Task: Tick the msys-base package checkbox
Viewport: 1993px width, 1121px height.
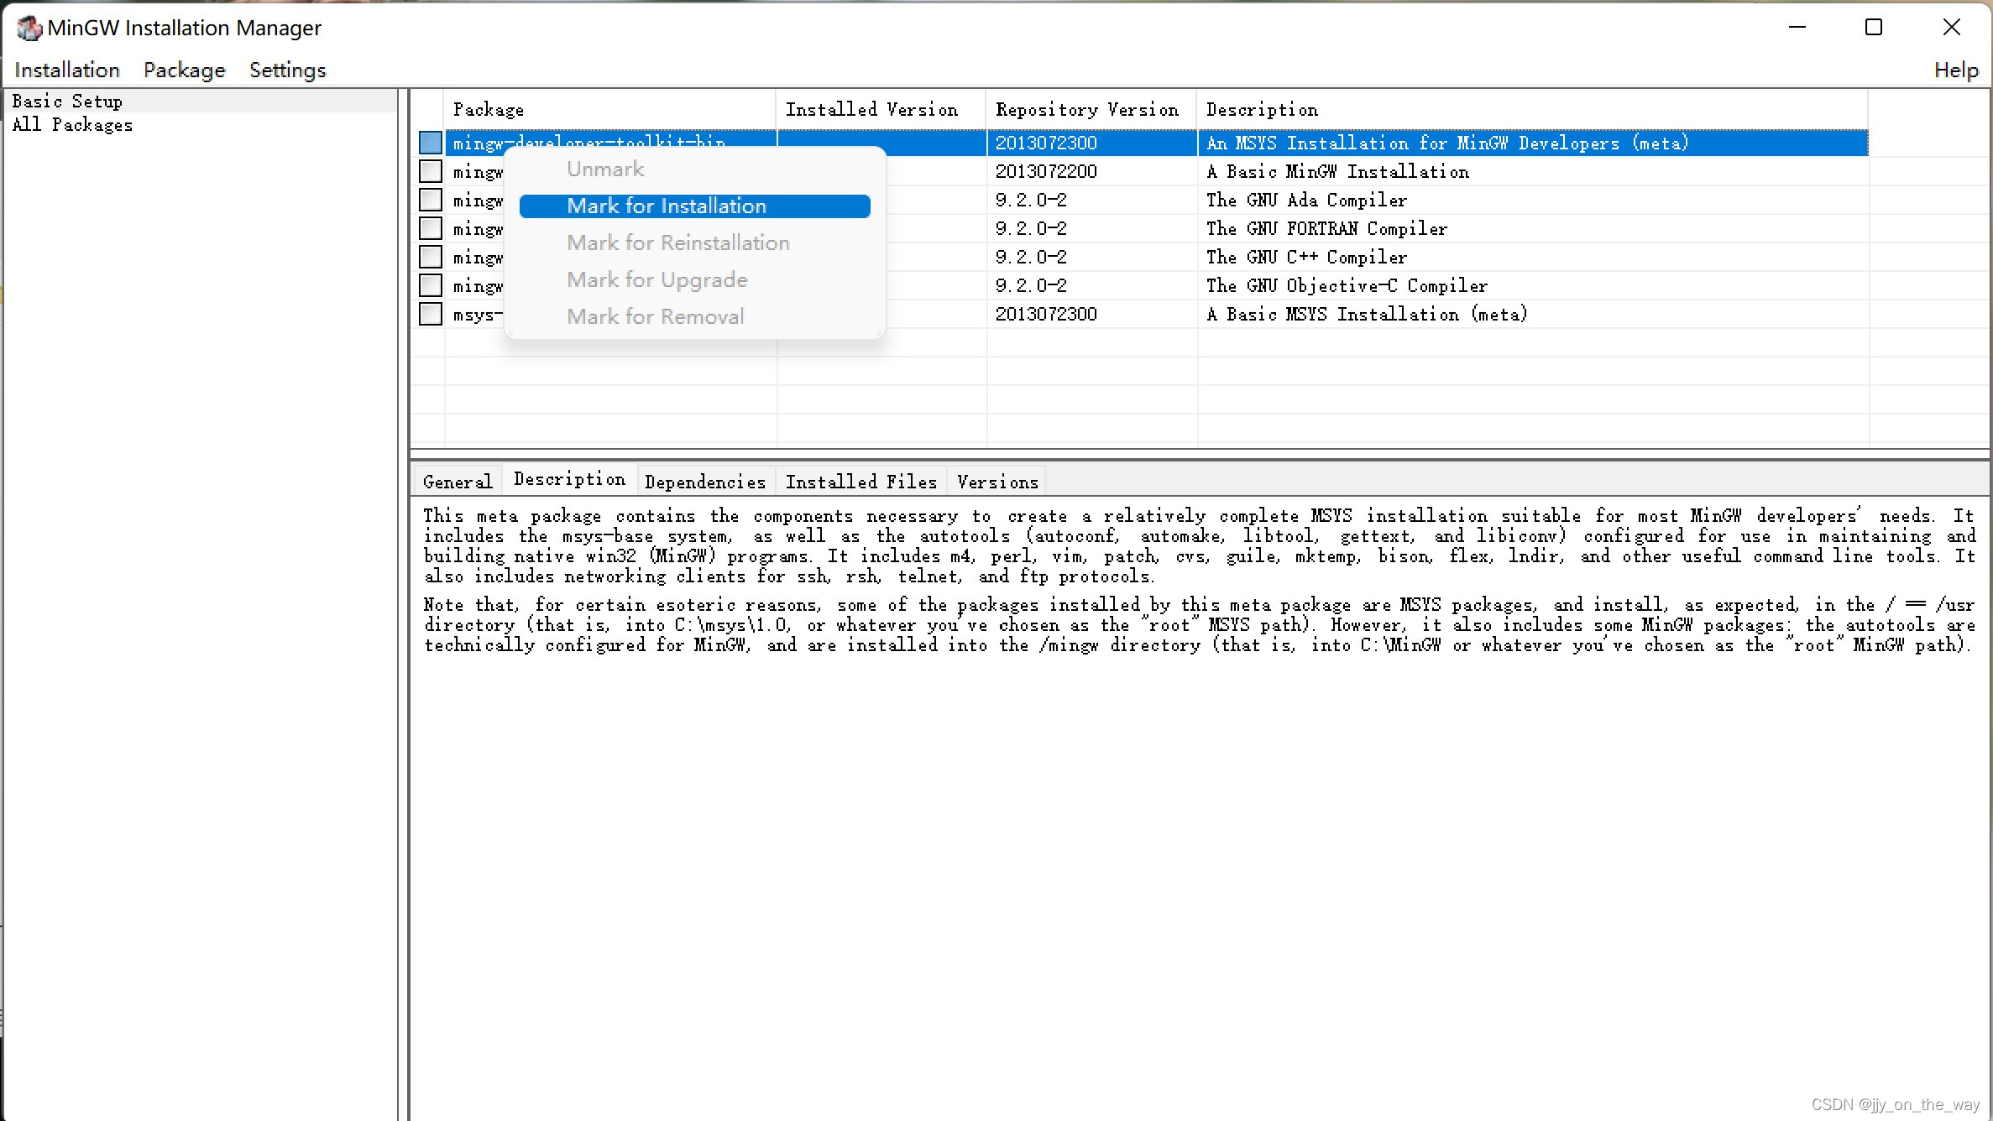Action: [x=431, y=314]
